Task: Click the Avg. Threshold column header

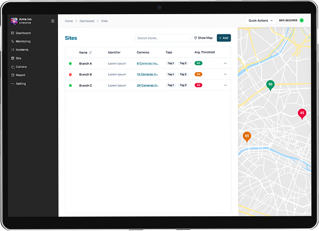Action: tap(204, 52)
